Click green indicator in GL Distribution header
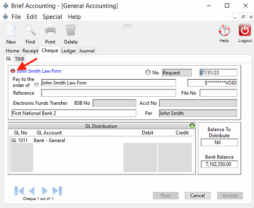Screen dimensions: 254x208 click(192, 125)
